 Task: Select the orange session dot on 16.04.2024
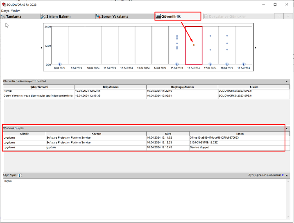pos(194,45)
